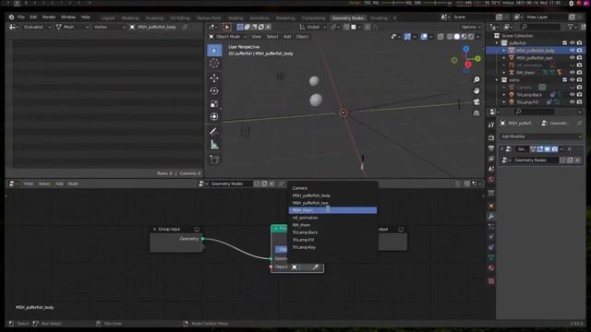The height and width of the screenshot is (332, 591).
Task: Open the Object properties orange square tab
Action: click(x=491, y=206)
